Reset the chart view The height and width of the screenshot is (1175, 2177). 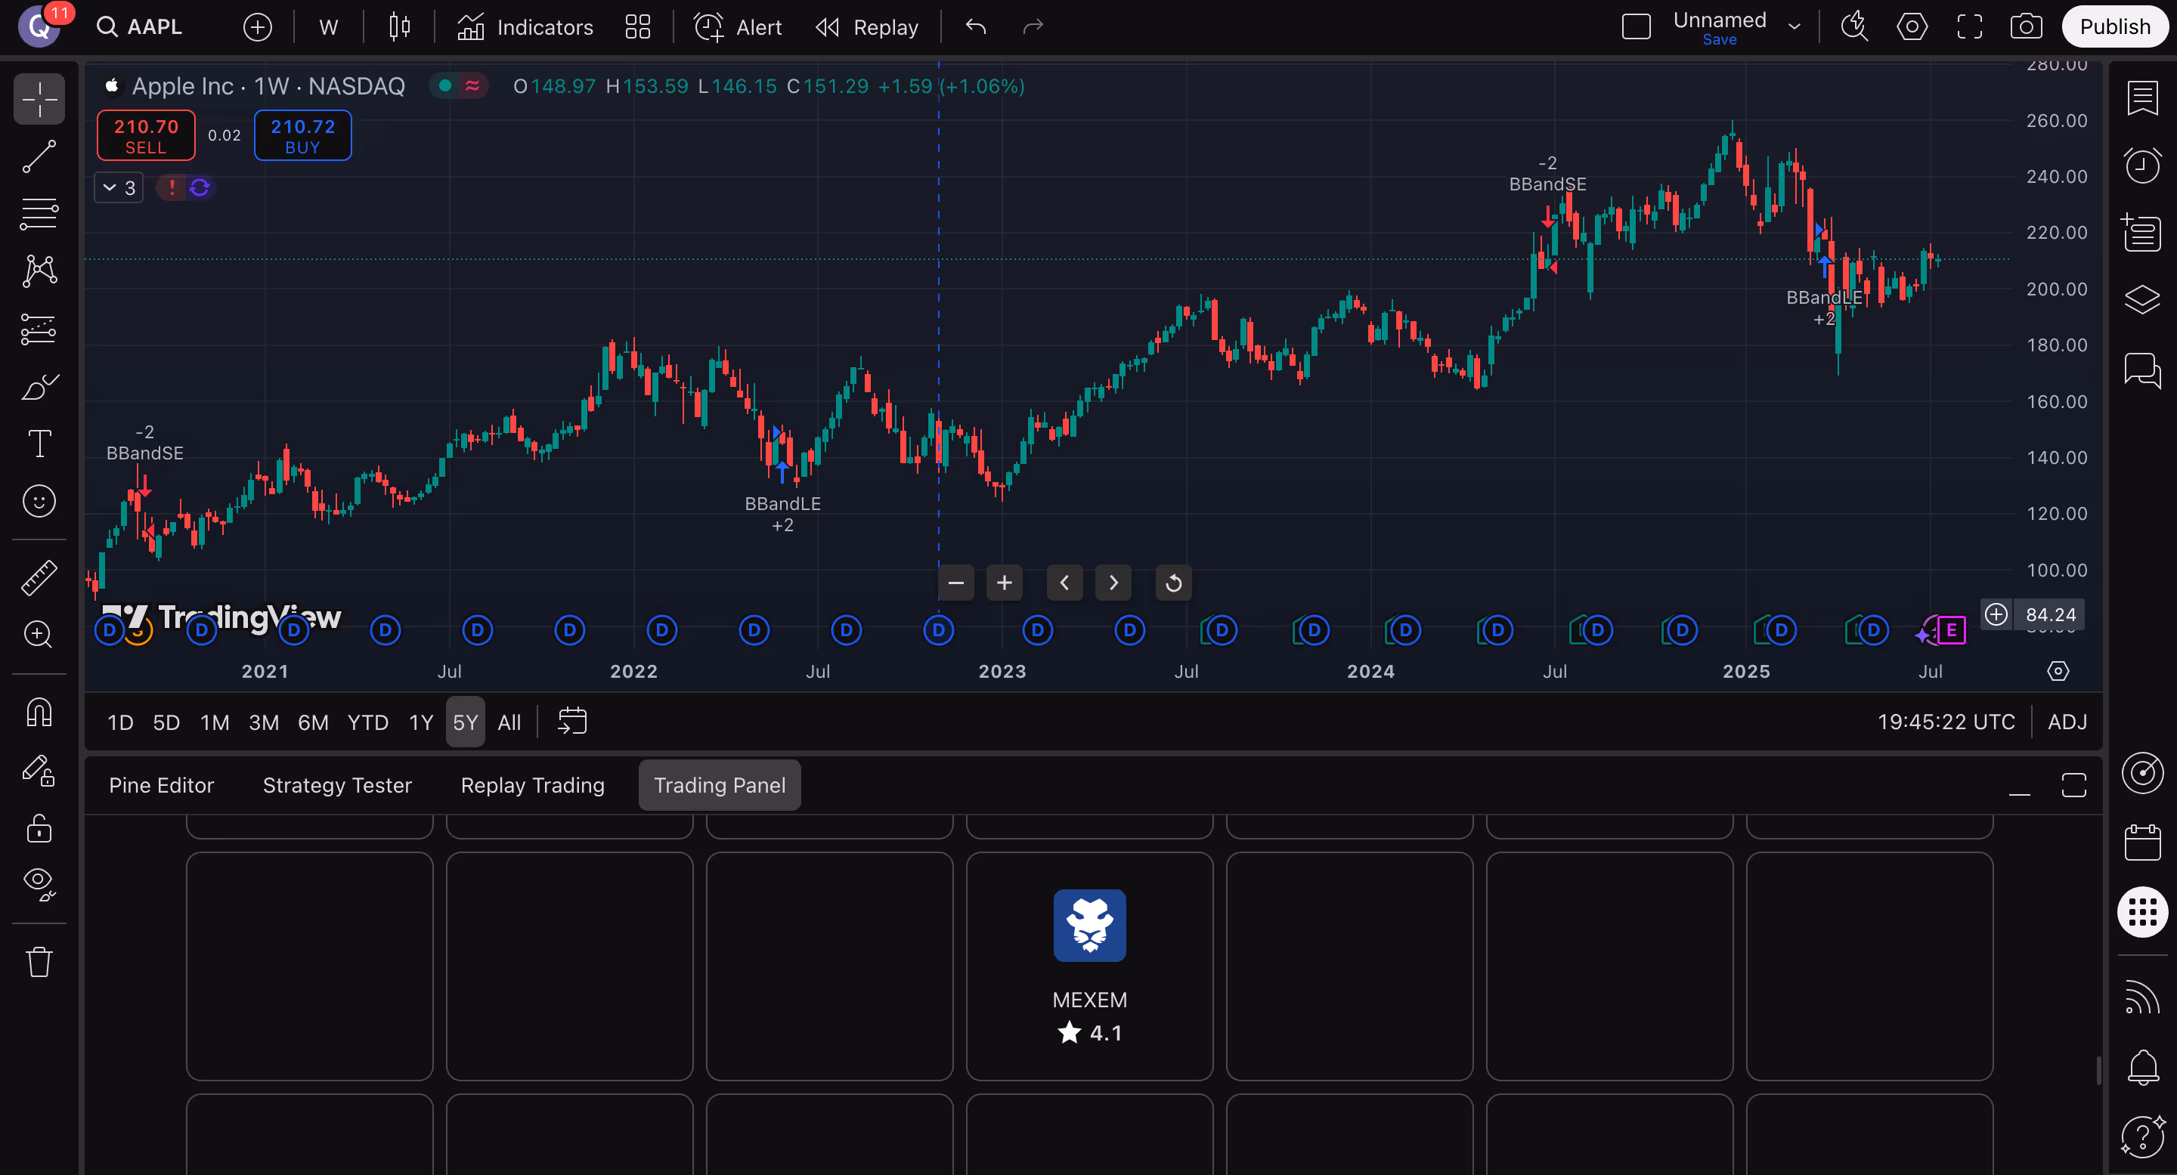point(1174,583)
